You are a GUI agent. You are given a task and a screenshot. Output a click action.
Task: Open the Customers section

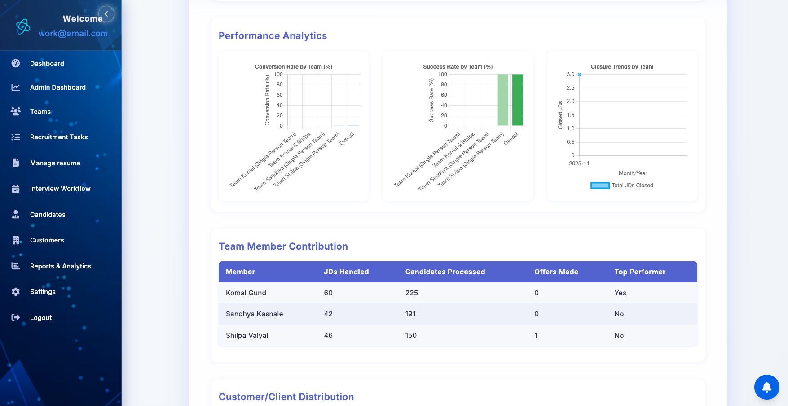[x=47, y=240]
